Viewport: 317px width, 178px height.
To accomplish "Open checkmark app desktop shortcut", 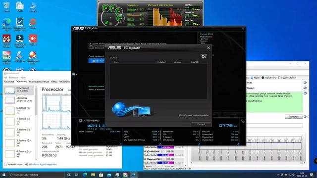I will 20,24.
